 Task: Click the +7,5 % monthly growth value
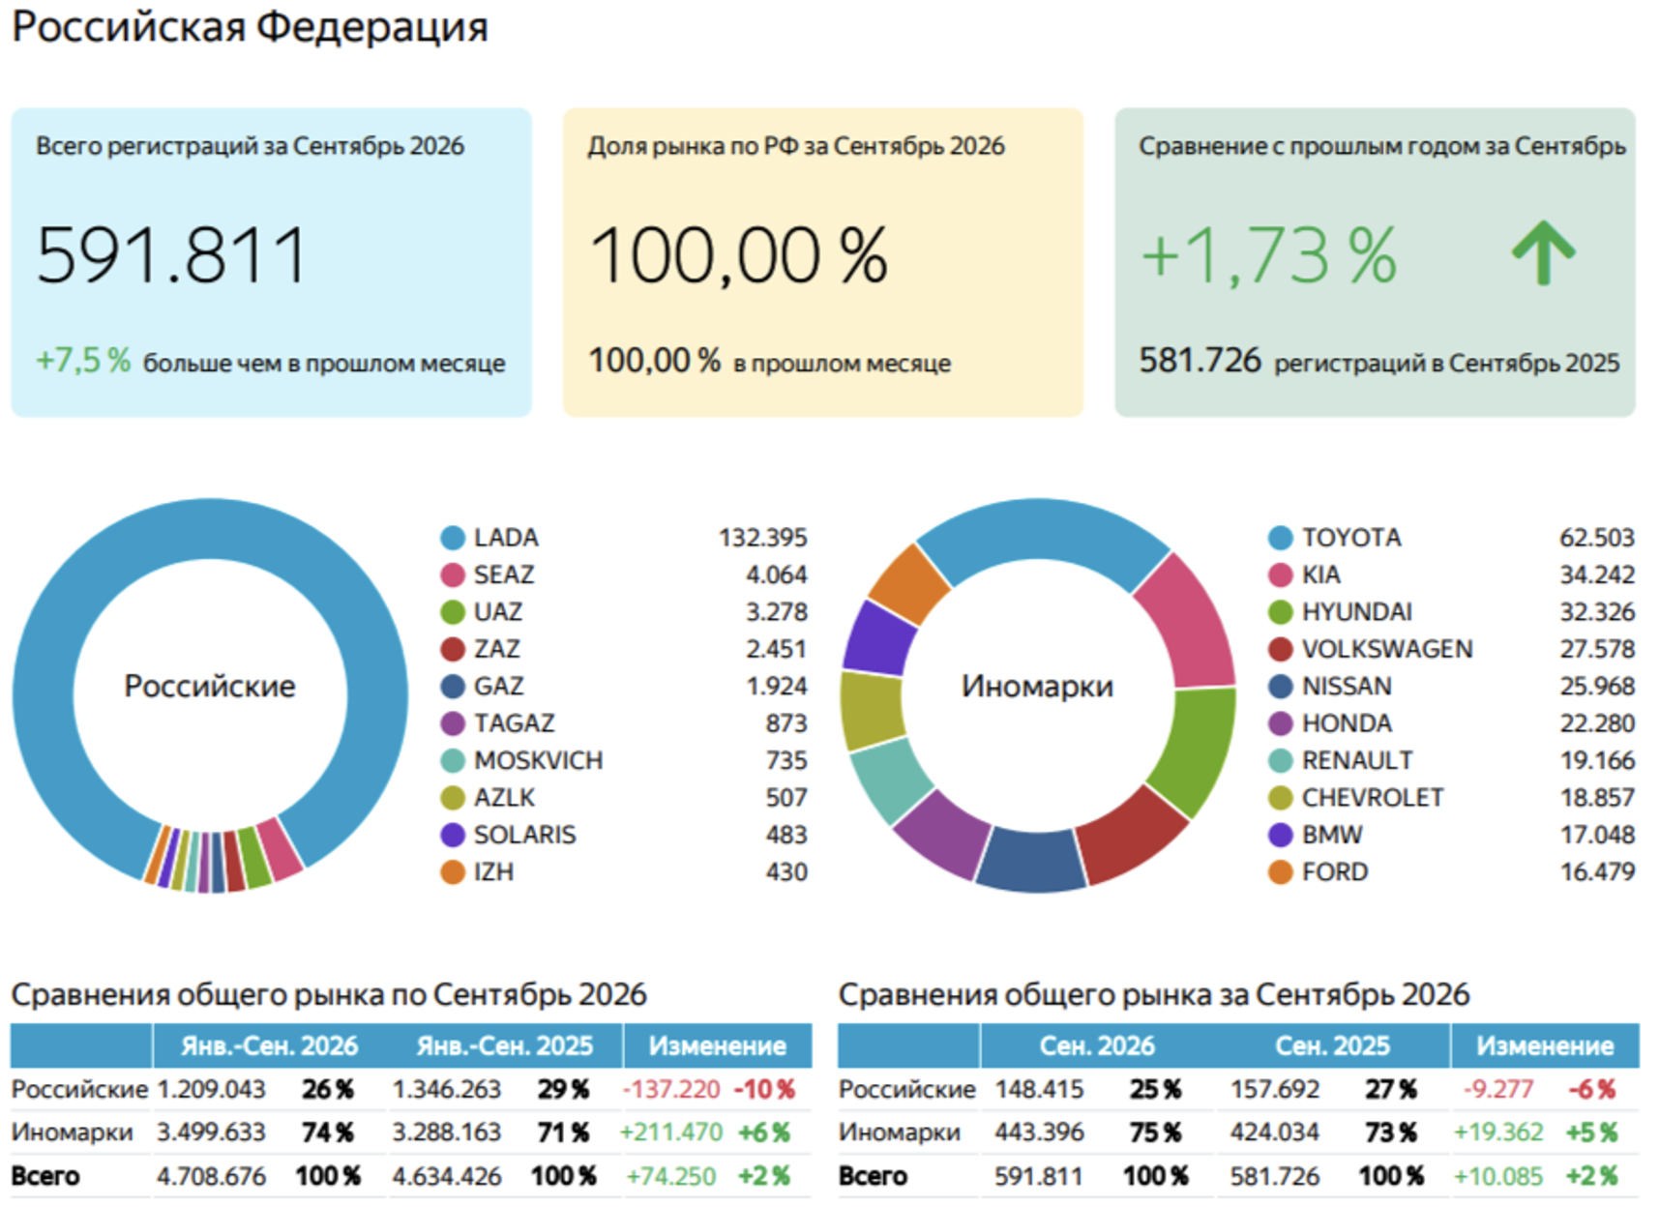click(83, 361)
